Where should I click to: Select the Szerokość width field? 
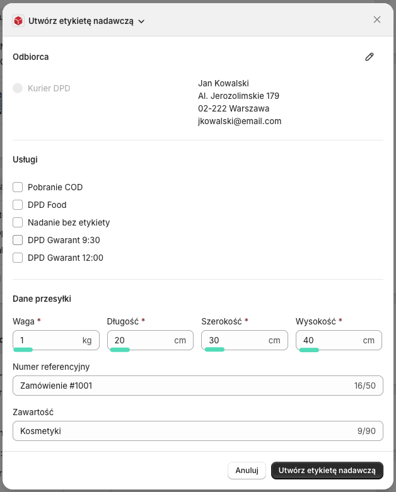(x=244, y=340)
